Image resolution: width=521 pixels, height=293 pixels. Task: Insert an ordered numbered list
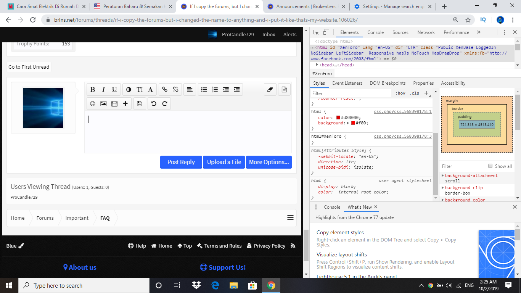coord(215,90)
